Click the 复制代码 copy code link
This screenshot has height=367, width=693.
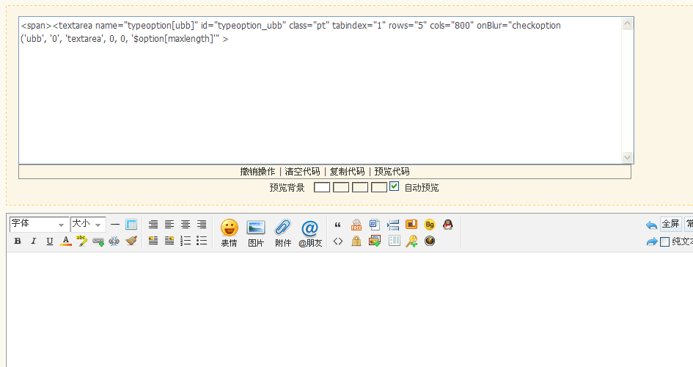pos(347,172)
